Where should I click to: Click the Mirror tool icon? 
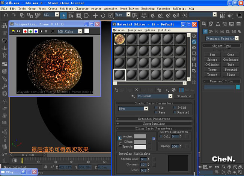point(223,15)
